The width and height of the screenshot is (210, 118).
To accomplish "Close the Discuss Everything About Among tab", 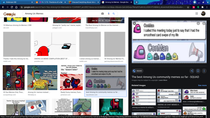I will 98,2.
